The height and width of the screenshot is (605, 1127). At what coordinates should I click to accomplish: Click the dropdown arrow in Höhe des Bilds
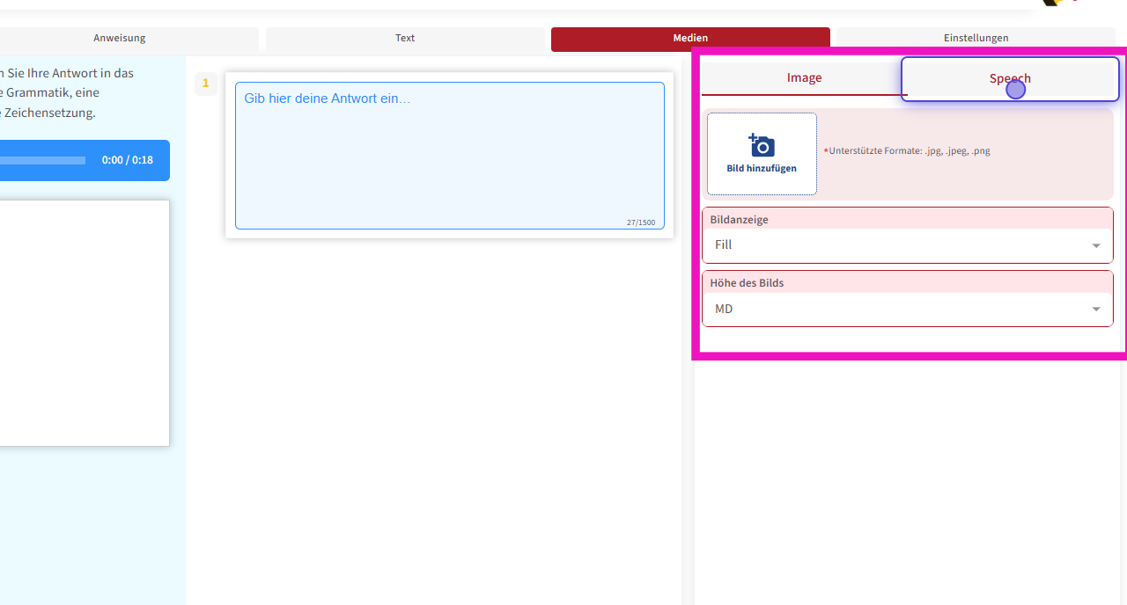coord(1096,310)
